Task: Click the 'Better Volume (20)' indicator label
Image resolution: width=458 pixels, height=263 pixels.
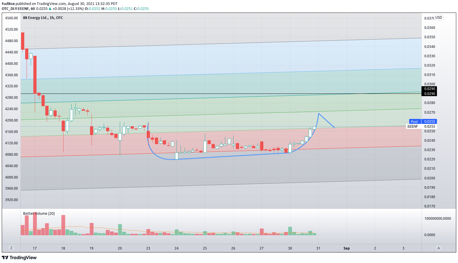Action: (39, 214)
